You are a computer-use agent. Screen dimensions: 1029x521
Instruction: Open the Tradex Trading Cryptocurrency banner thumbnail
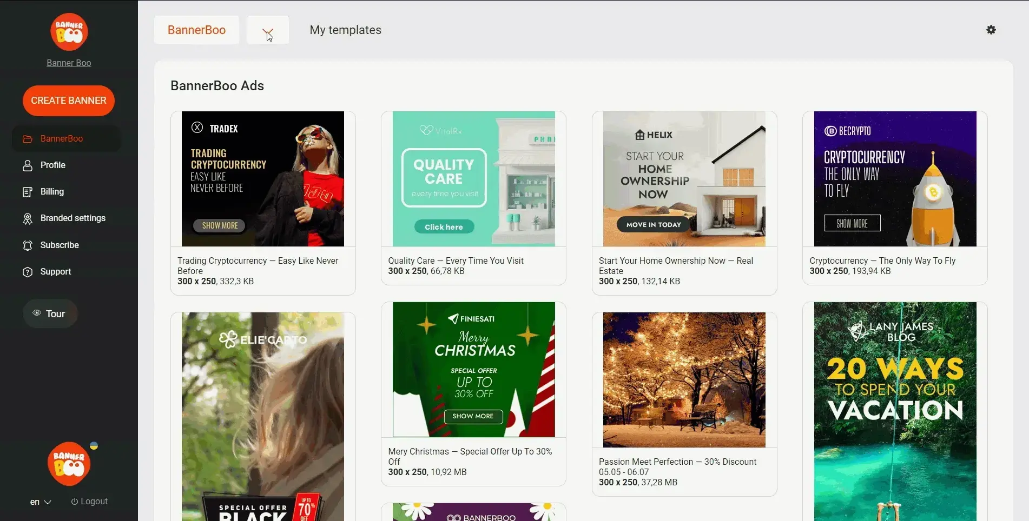pos(262,179)
